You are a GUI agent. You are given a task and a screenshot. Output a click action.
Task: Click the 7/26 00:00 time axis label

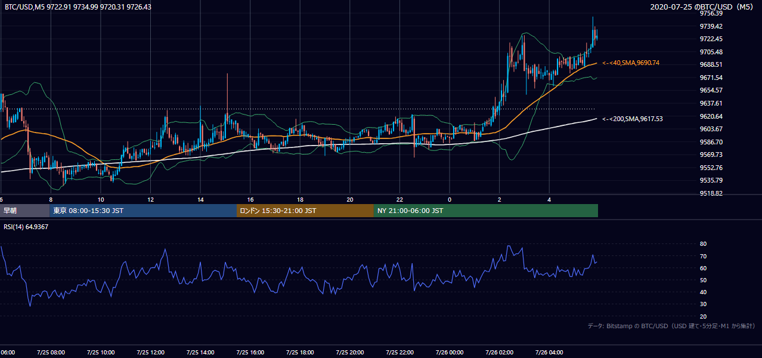449,352
